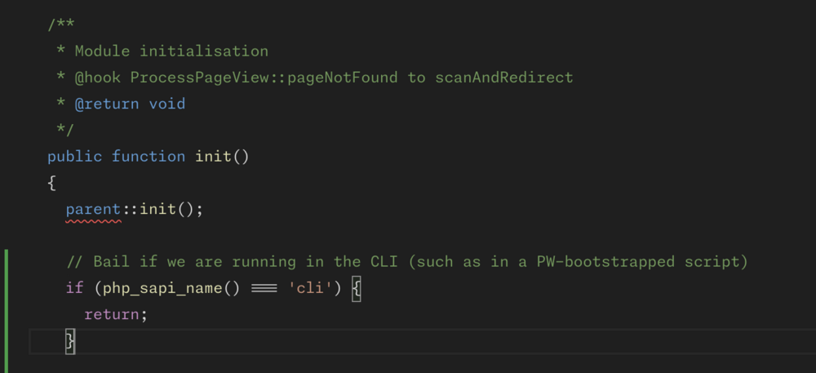Image resolution: width=816 pixels, height=373 pixels.
Task: Click the return keyword
Action: [112, 314]
